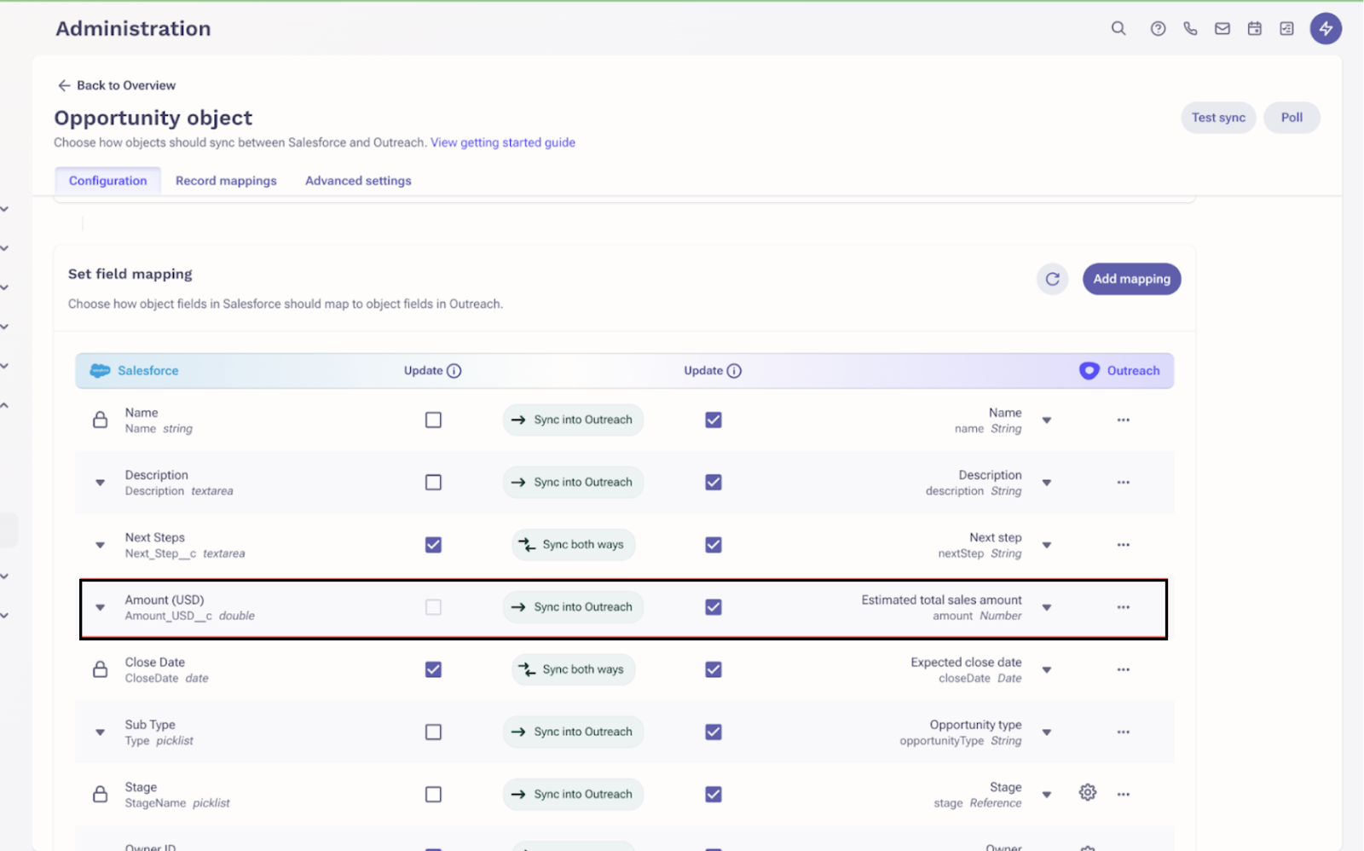Viewport: 1364px width, 851px height.
Task: Open the mail envelope icon
Action: pos(1222,28)
